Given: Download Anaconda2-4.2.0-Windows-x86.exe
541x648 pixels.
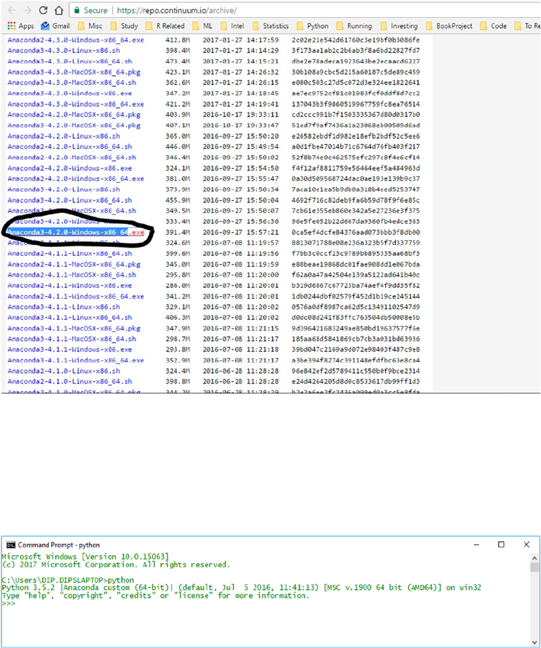Looking at the screenshot, I should 70,168.
